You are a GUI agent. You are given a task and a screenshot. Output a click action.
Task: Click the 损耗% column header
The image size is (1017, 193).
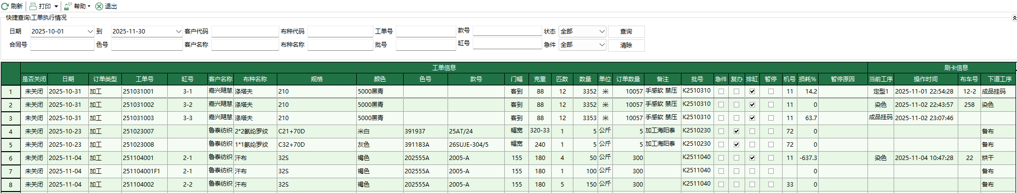(807, 79)
